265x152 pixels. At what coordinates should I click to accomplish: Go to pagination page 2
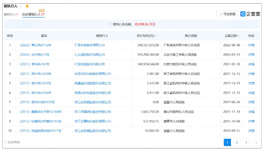pyautogui.click(x=237, y=143)
